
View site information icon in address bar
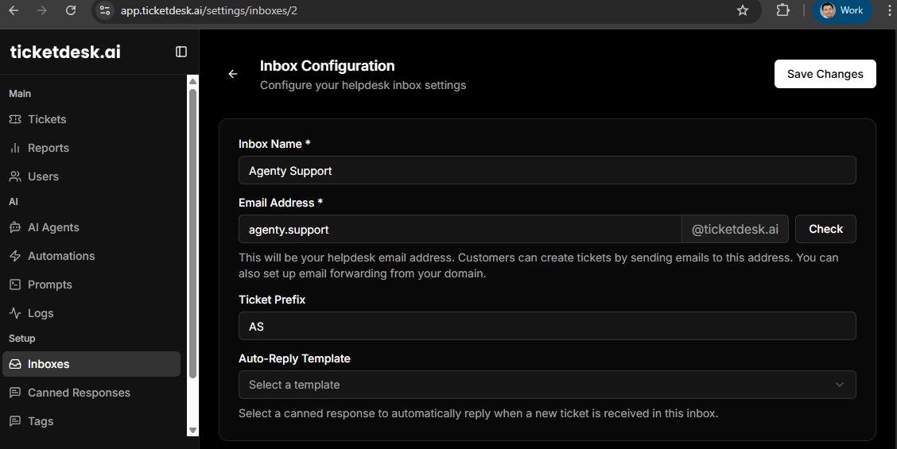pos(105,10)
